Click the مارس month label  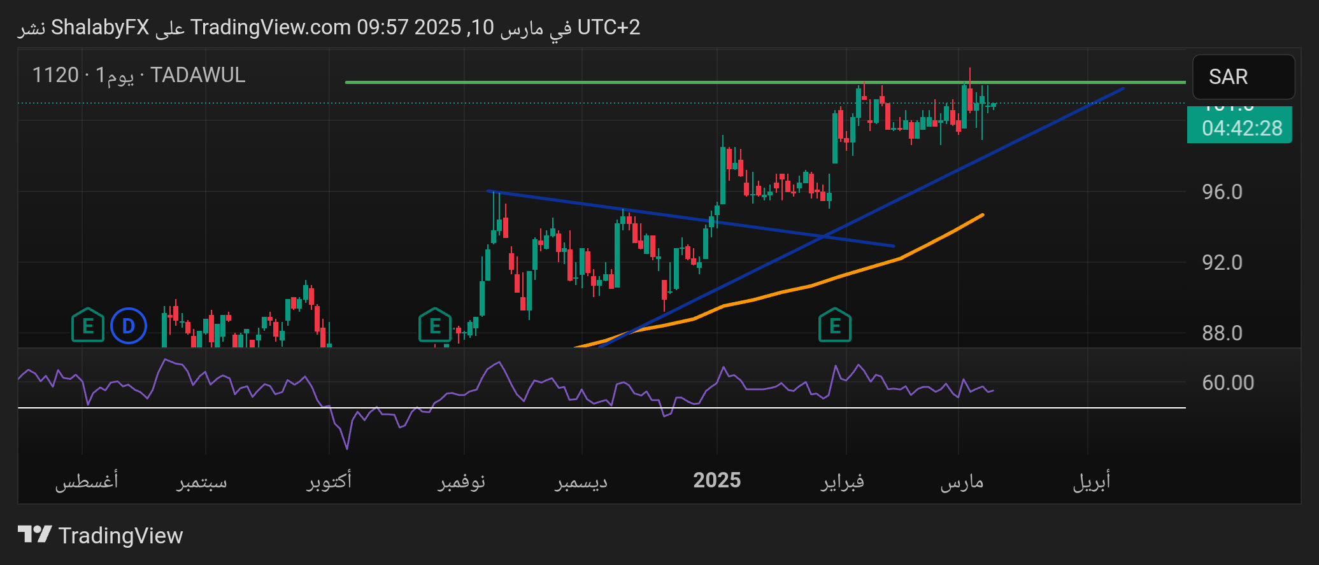click(962, 481)
